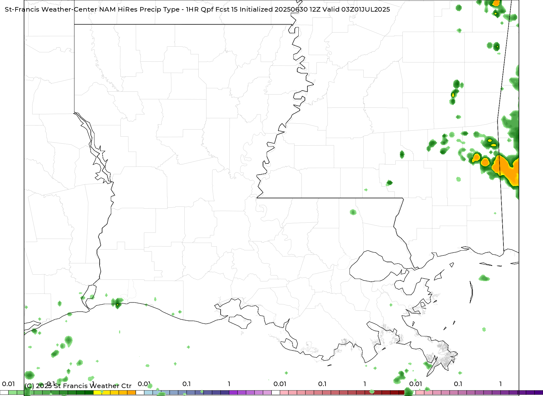This screenshot has width=543, height=396.
Task: Click the 1 label above the blue scale
Action: tap(229, 384)
